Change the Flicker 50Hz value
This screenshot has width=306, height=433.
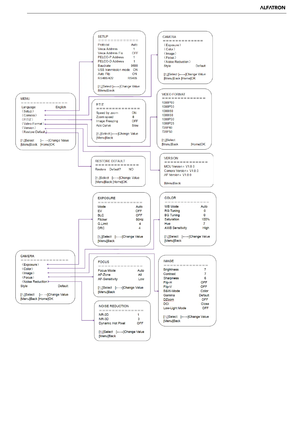click(x=140, y=220)
